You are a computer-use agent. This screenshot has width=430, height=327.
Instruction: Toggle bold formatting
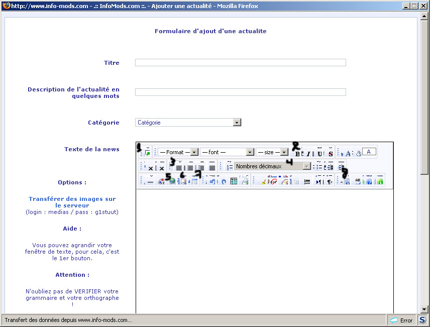point(297,154)
